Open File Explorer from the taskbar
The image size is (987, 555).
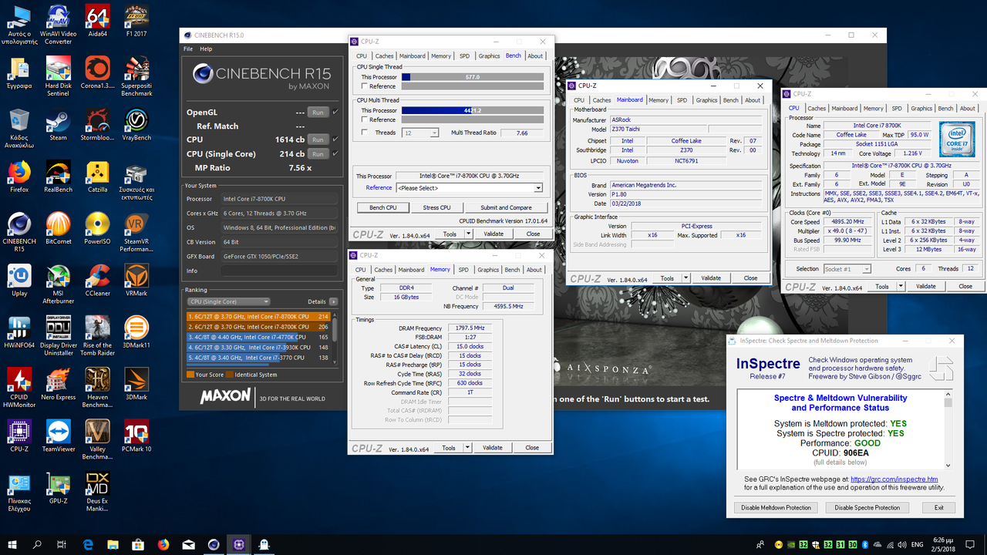click(x=113, y=544)
